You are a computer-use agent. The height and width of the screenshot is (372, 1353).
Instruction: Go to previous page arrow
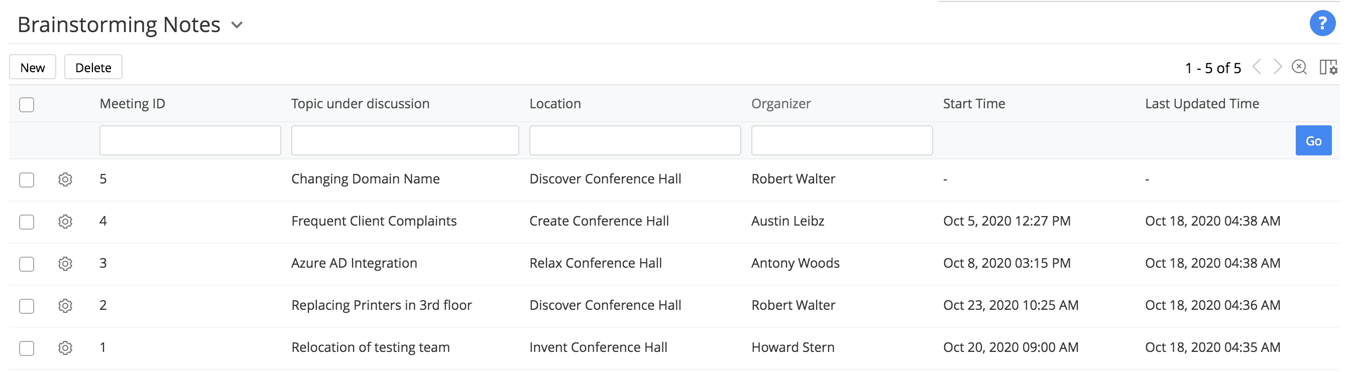coord(1257,67)
